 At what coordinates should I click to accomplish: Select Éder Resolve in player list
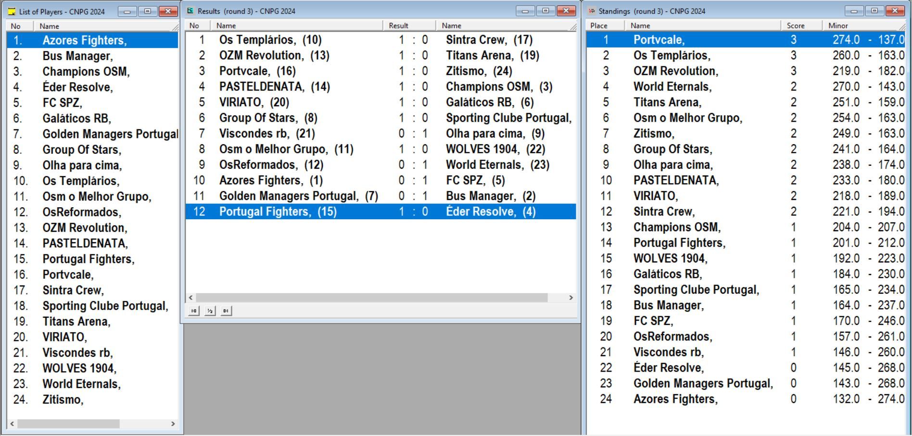[92, 87]
